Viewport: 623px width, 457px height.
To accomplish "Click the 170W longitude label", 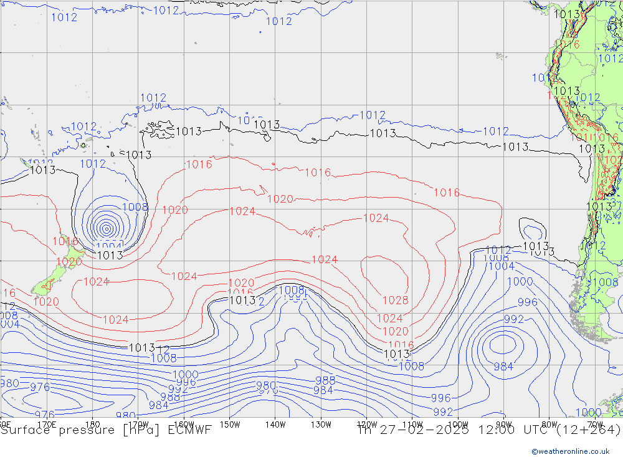I will coord(138,425).
